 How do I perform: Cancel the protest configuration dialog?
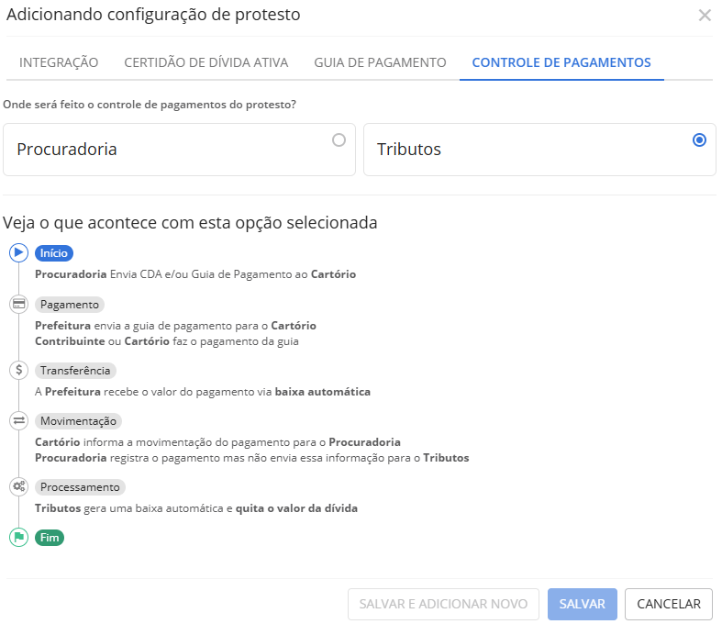669,604
